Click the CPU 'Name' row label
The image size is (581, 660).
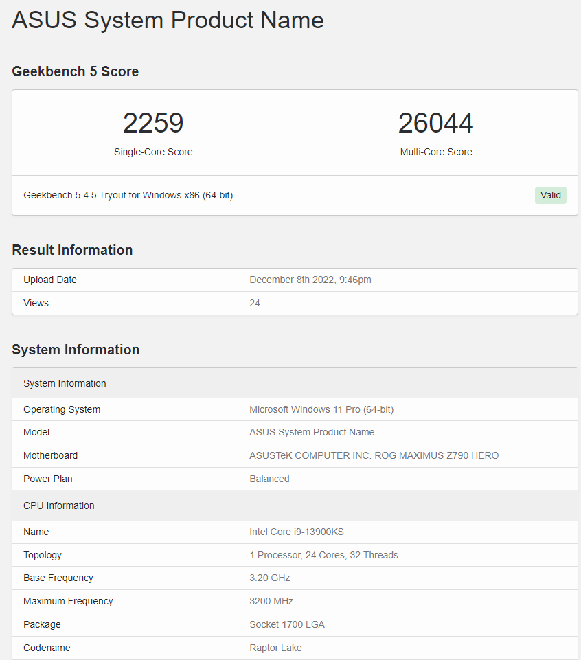click(36, 532)
